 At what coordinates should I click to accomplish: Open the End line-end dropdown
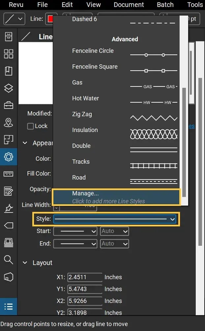(x=75, y=244)
